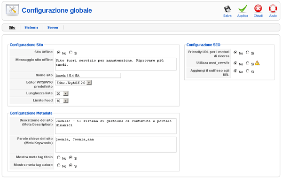The image size is (282, 178).
Task: Switch to the Sistema tab
Action: tap(31, 28)
